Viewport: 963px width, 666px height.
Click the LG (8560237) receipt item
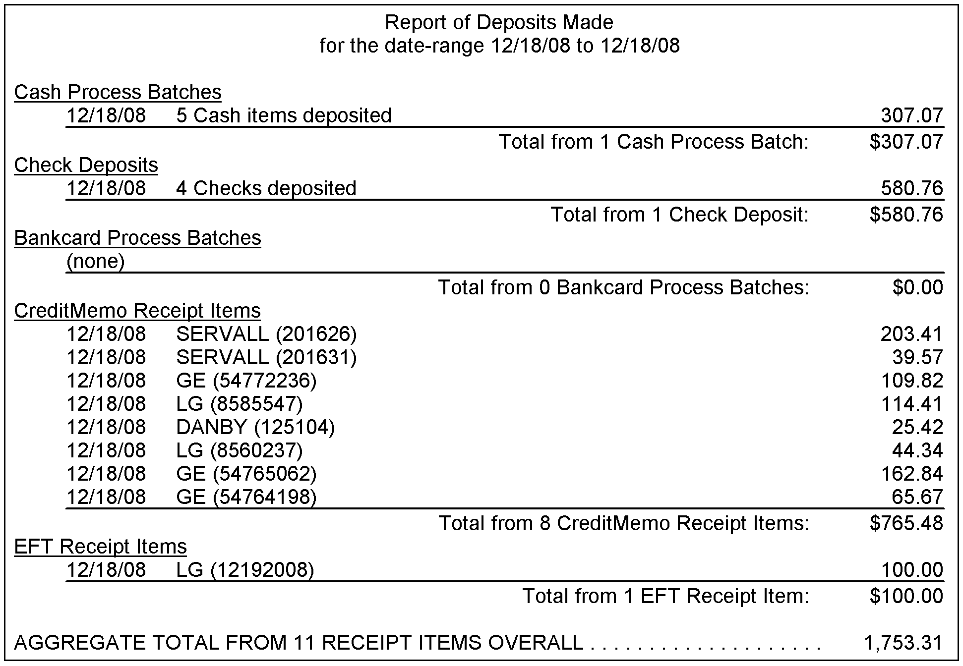click(x=239, y=450)
